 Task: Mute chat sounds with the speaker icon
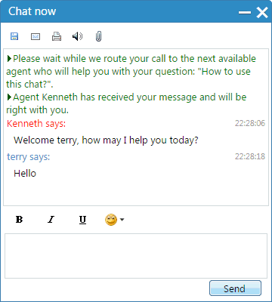tap(77, 36)
